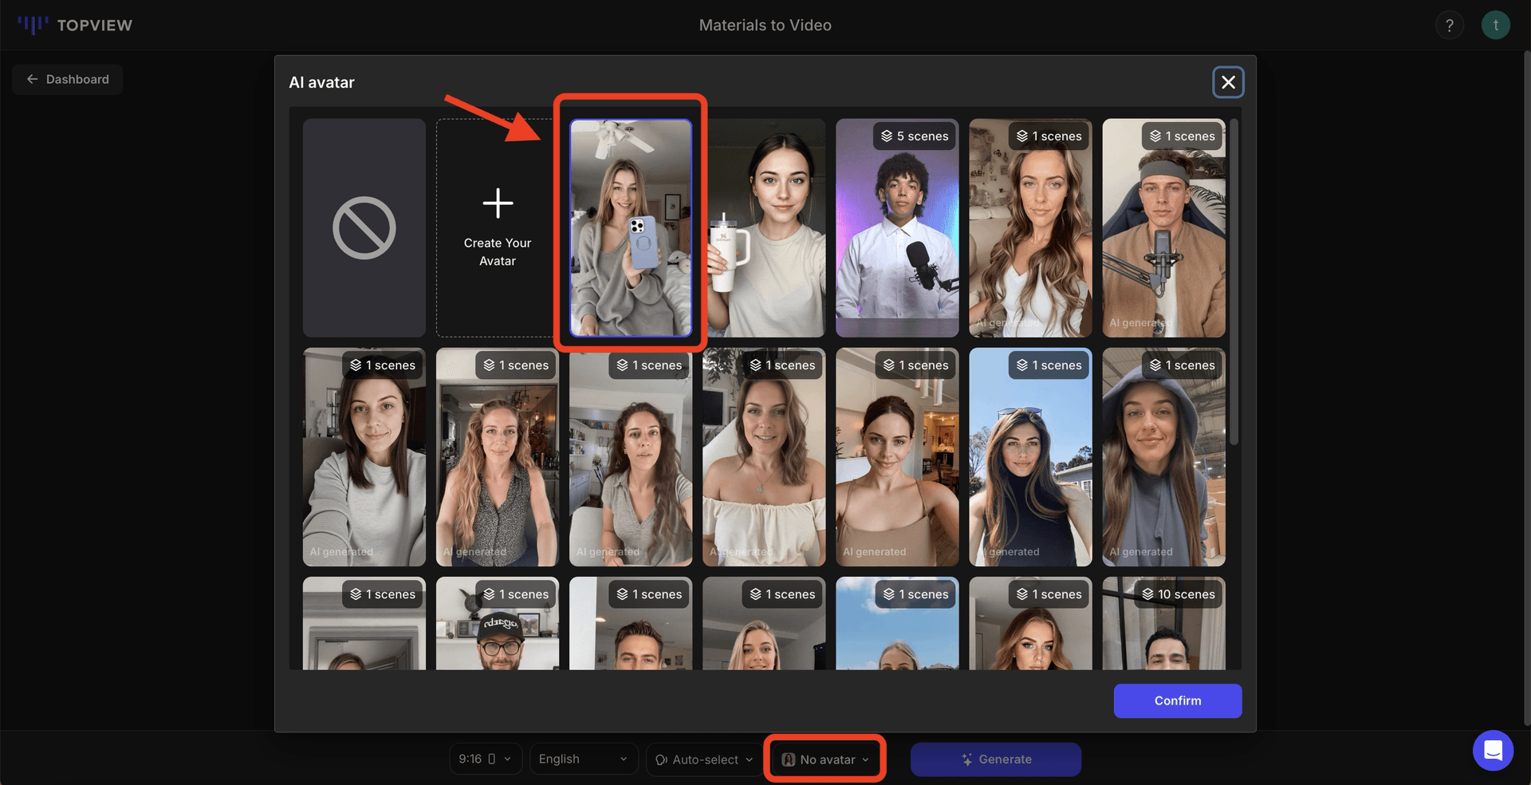The width and height of the screenshot is (1531, 785).
Task: Go back to Dashboard
Action: point(68,80)
